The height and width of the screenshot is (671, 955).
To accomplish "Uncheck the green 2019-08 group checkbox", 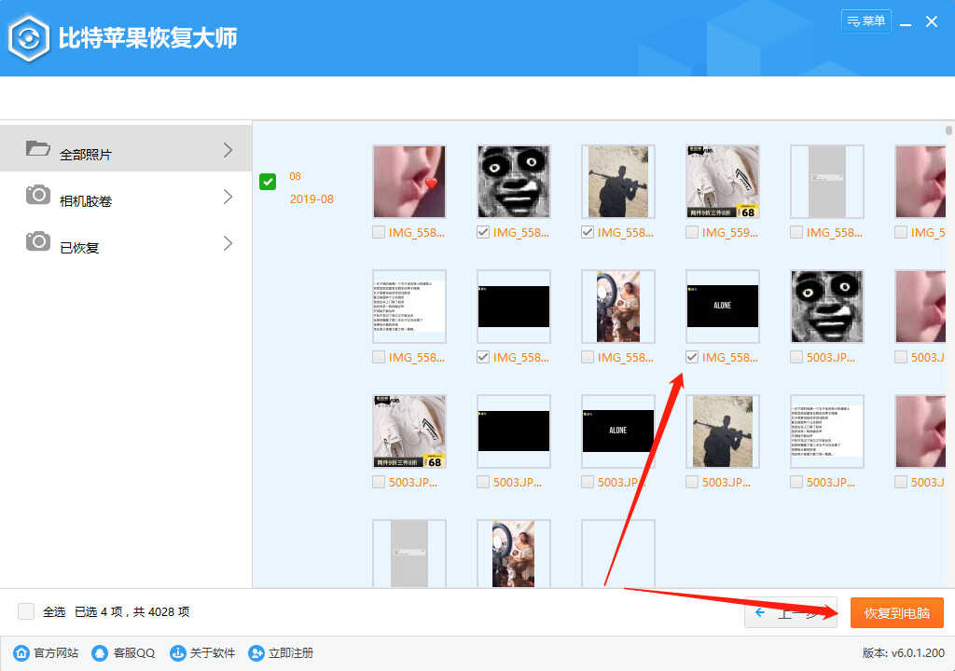I will coord(268,182).
